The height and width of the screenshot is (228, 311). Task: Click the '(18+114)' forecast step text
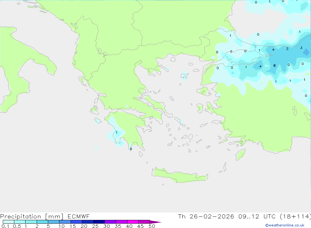(295, 216)
